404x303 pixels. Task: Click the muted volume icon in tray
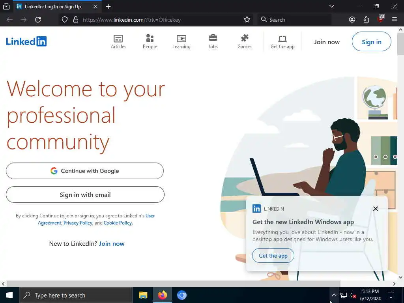tap(353, 295)
